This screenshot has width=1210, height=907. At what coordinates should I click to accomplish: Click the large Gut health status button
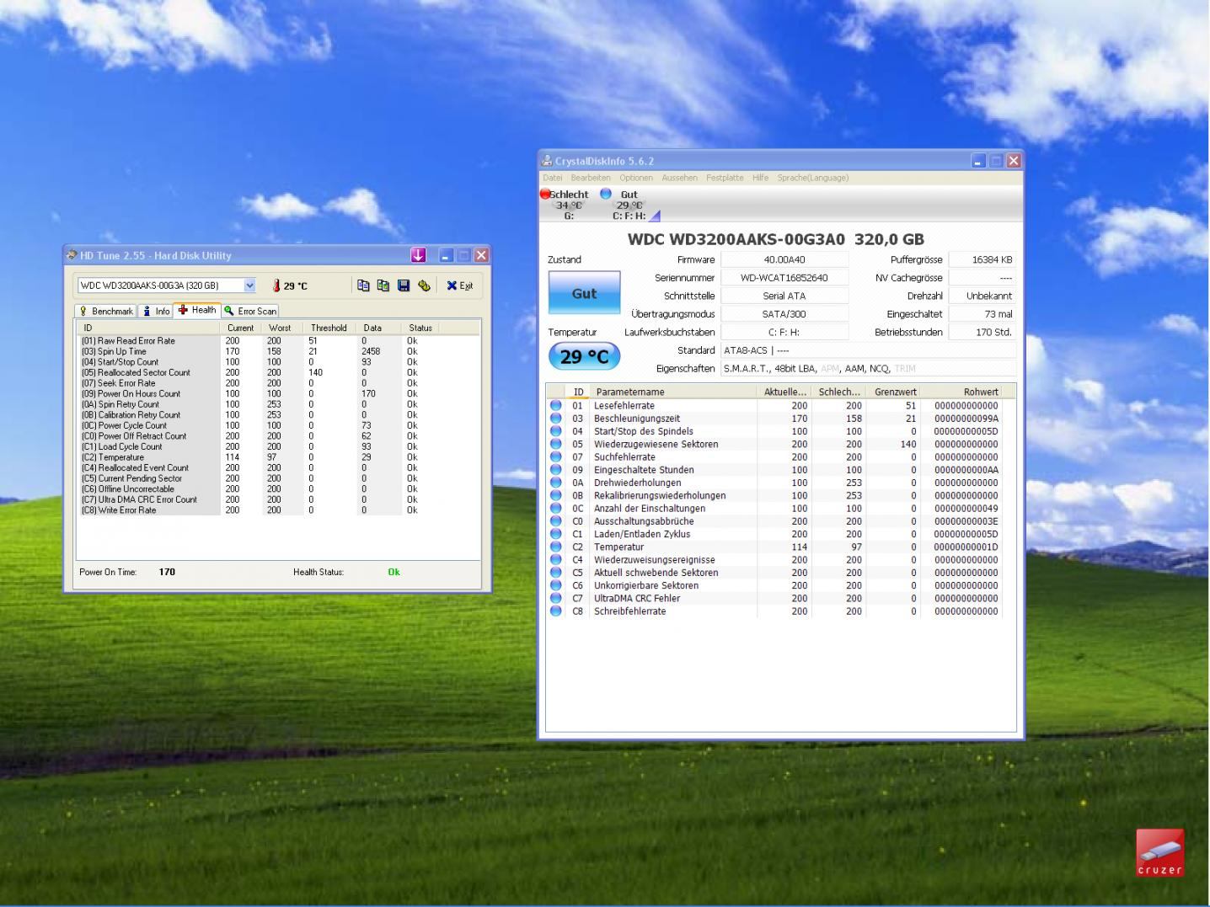pos(584,293)
